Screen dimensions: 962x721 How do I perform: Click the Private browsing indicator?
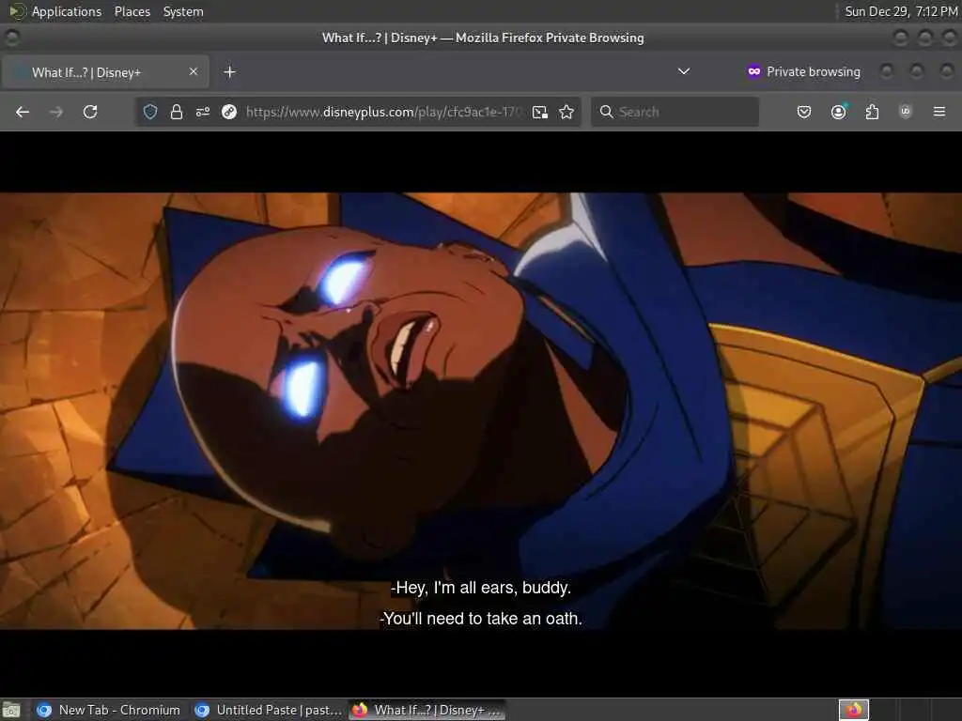coord(804,71)
